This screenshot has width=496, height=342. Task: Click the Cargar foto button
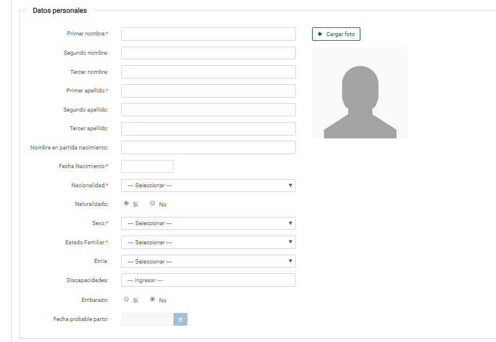(x=336, y=34)
